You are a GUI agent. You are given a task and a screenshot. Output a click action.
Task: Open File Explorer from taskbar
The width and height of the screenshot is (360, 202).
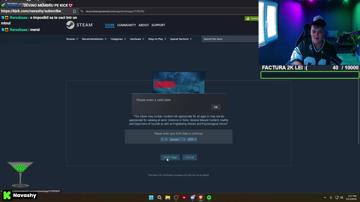tap(168, 198)
